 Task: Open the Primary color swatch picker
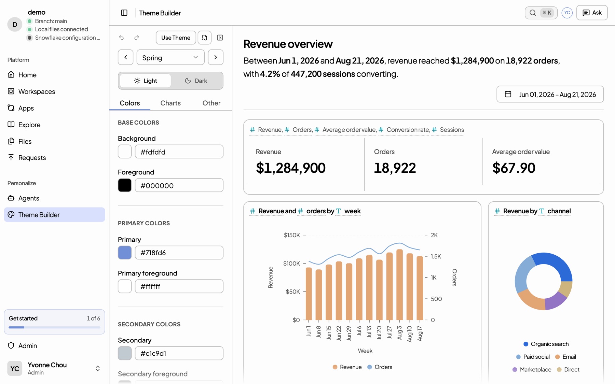point(125,253)
